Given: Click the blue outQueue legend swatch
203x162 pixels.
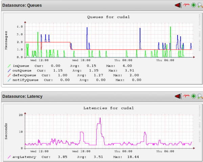Looking at the screenshot, I should (x=9, y=70).
